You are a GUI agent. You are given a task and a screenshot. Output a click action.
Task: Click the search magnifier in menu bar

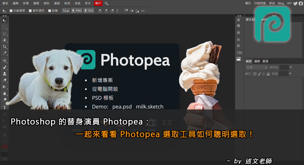coord(106,3)
